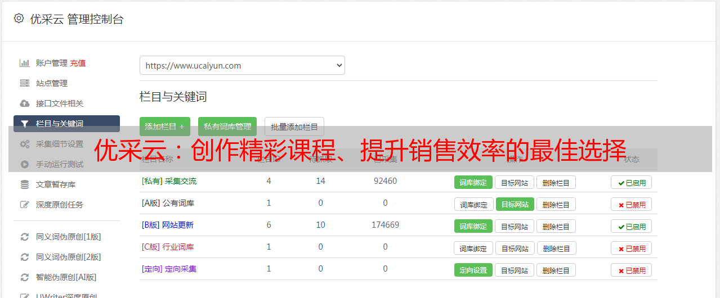Open the site URL dropdown selector
This screenshot has height=298, width=720.
[242, 65]
